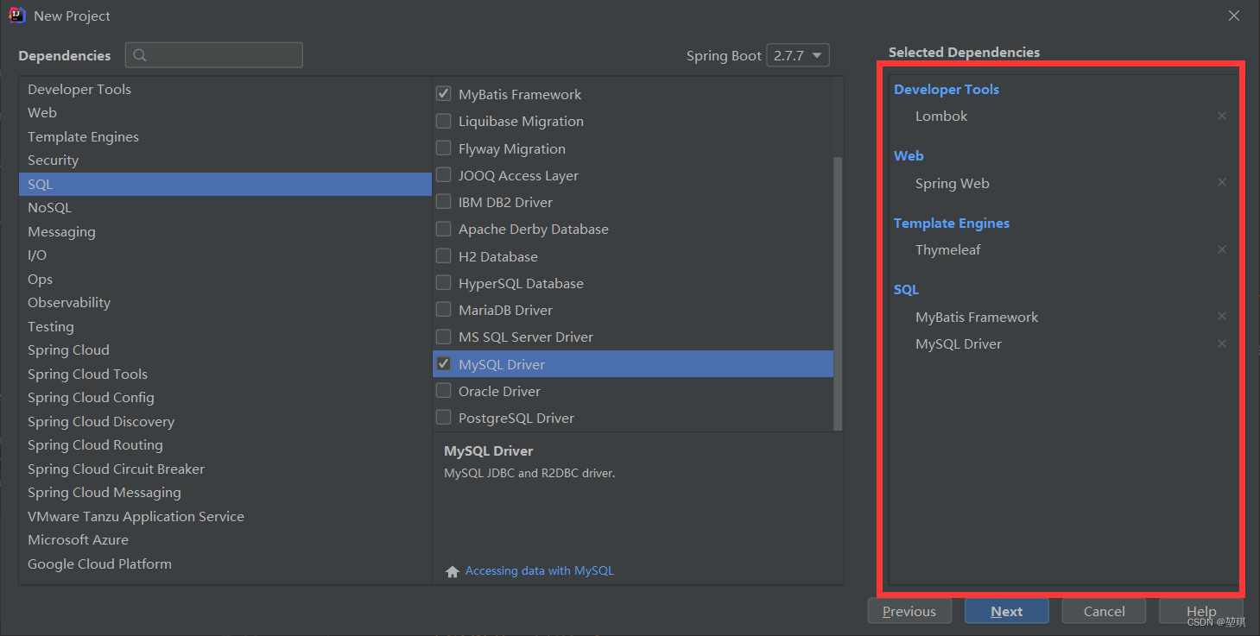Open the Accessing data with MySQL guide
Image resolution: width=1260 pixels, height=636 pixels.
[x=540, y=570]
